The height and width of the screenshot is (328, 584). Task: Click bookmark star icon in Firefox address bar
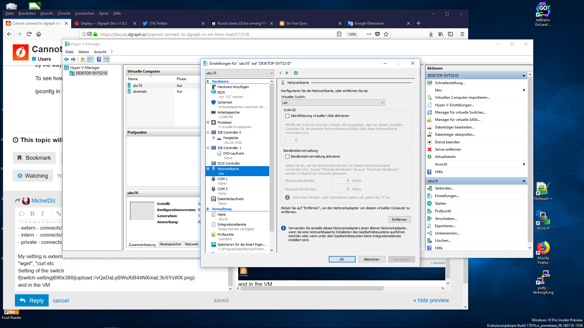click(386, 34)
